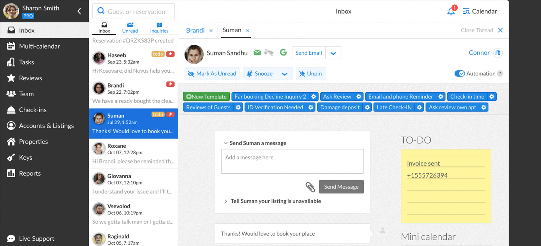Click the Connor listing link
This screenshot has width=541, height=246.
point(479,53)
